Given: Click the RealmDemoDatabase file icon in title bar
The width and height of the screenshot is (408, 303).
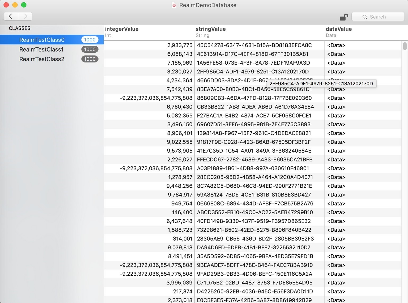Looking at the screenshot, I should (174, 5).
